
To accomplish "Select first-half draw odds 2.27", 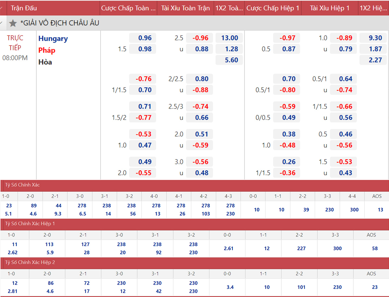I will 375,60.
